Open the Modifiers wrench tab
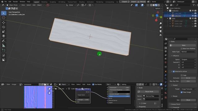This screenshot has height=111, width=198. pyautogui.click(x=166, y=75)
